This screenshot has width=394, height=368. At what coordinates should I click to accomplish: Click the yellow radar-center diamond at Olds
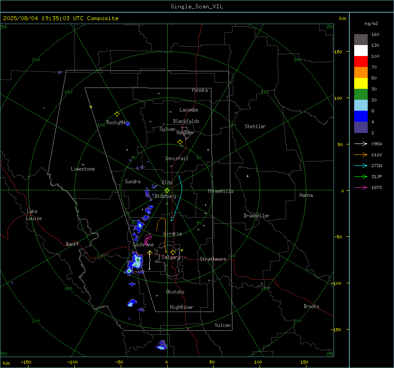pyautogui.click(x=167, y=191)
